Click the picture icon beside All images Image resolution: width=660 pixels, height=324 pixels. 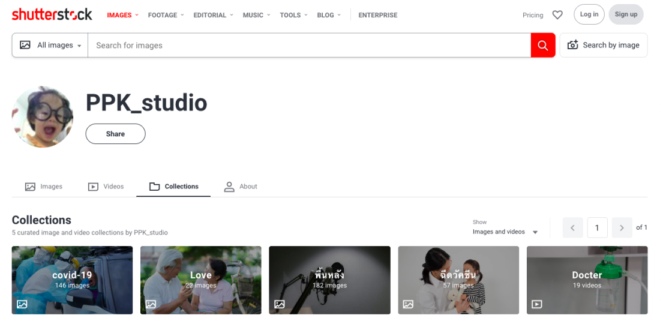[x=25, y=45]
